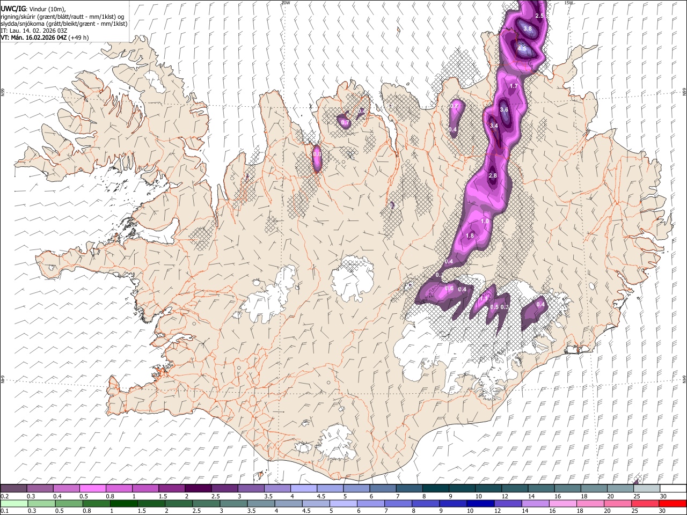Click the 30 label in the rain legend row

663,511
